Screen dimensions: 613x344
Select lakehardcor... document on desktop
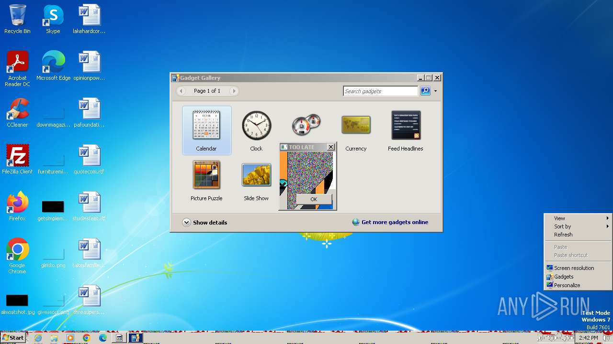pyautogui.click(x=89, y=19)
